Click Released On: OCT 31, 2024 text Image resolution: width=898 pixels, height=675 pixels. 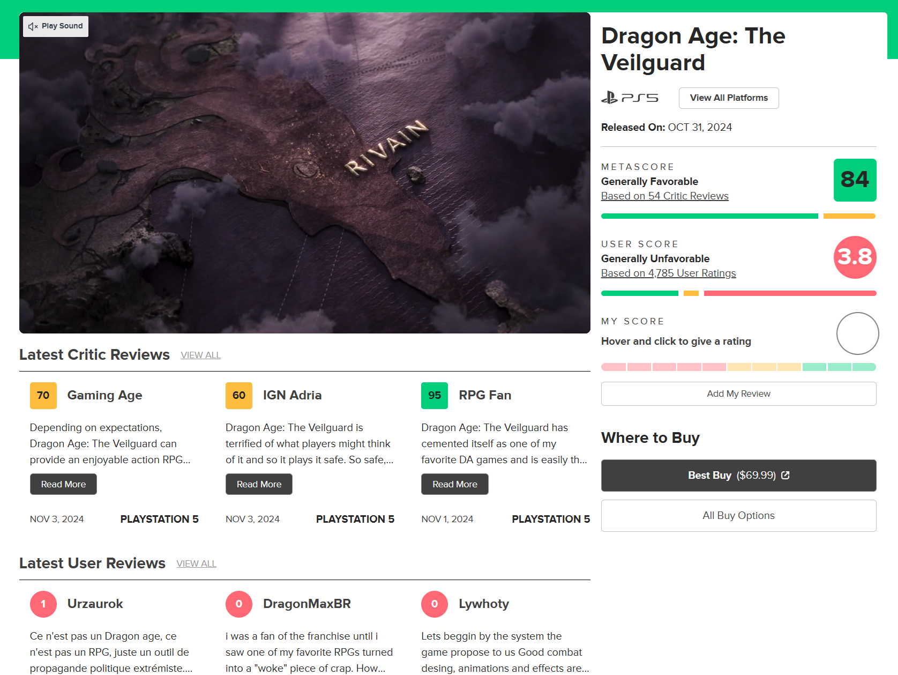[x=667, y=128]
